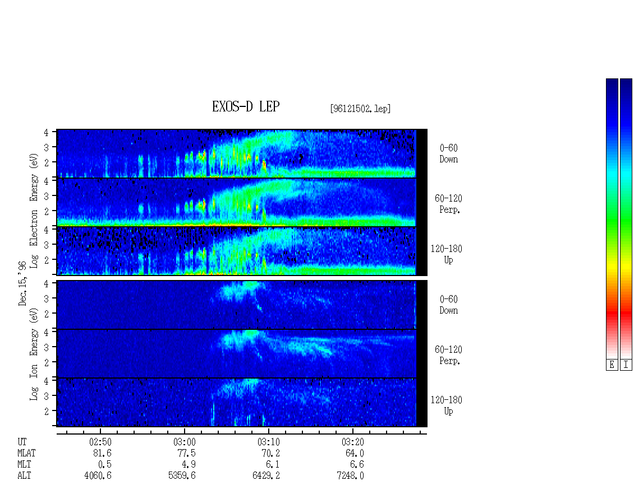Click the ion panel's 120-180 Up label
The height and width of the screenshot is (490, 634).
pos(447,405)
